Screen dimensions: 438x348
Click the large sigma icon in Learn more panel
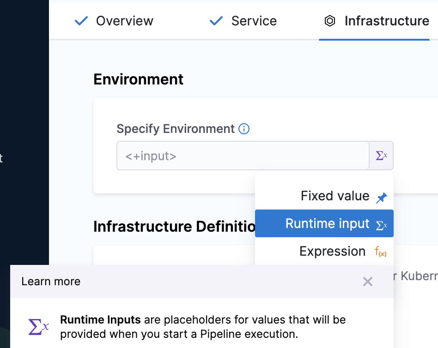tap(39, 327)
